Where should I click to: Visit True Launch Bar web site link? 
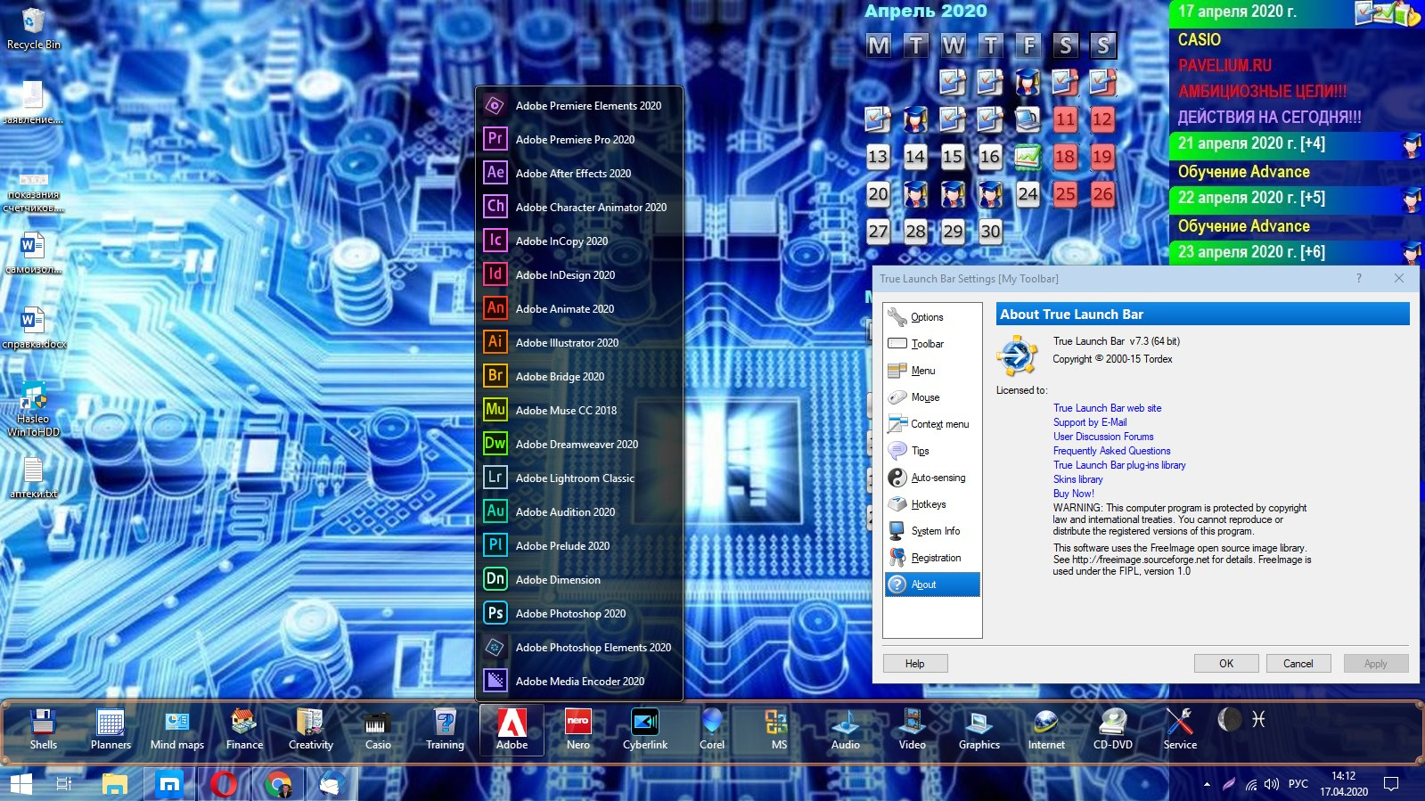pyautogui.click(x=1107, y=408)
